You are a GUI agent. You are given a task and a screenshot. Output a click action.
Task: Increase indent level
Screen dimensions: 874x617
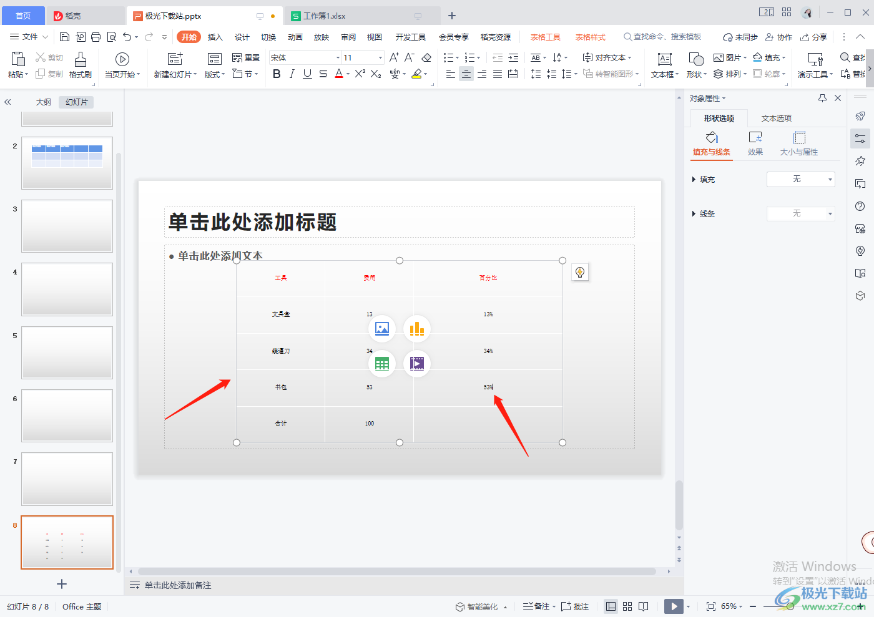click(513, 57)
